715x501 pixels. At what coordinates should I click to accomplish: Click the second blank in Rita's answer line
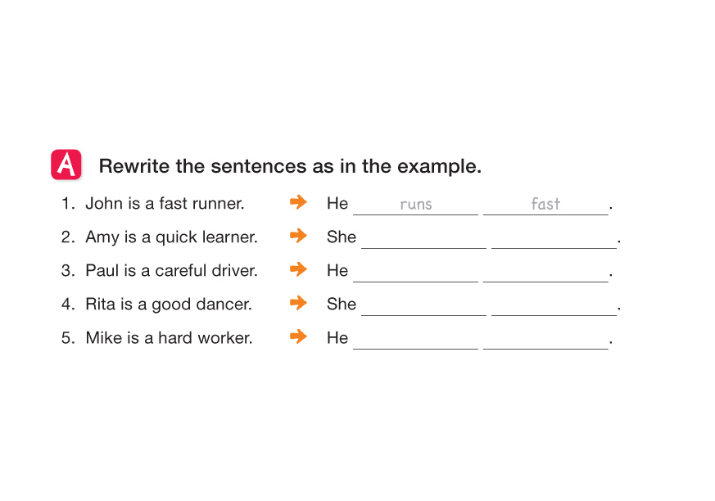click(x=554, y=305)
